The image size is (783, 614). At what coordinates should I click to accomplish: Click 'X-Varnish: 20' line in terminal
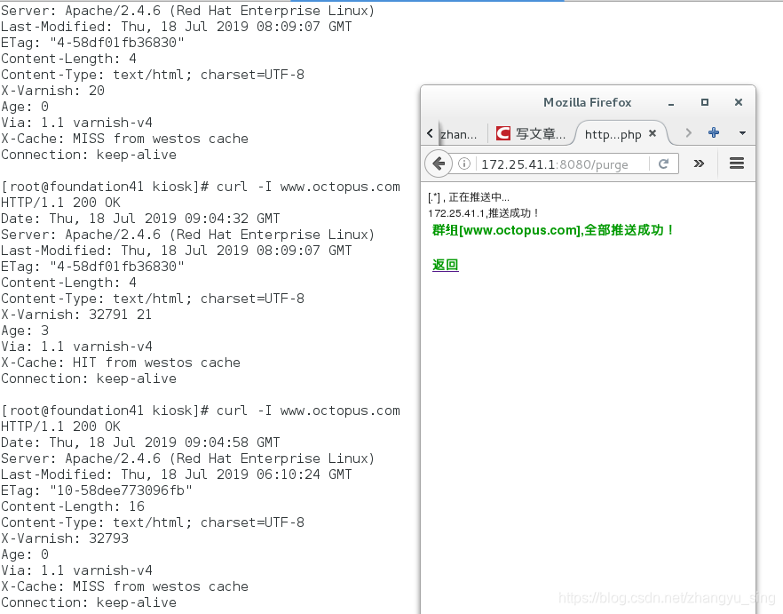click(52, 91)
